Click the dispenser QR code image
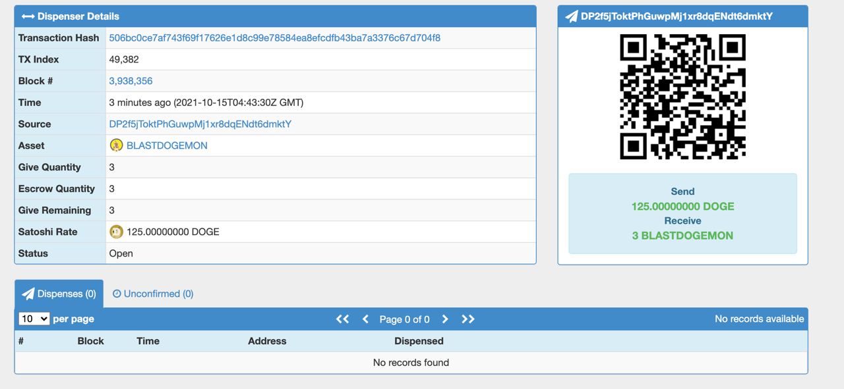Viewport: 844px width, 389px height. pyautogui.click(x=682, y=97)
